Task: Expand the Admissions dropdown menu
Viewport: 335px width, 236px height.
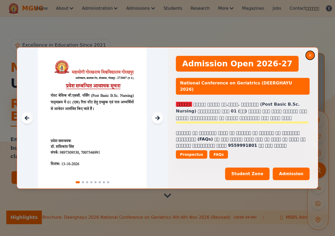Action: [x=141, y=8]
